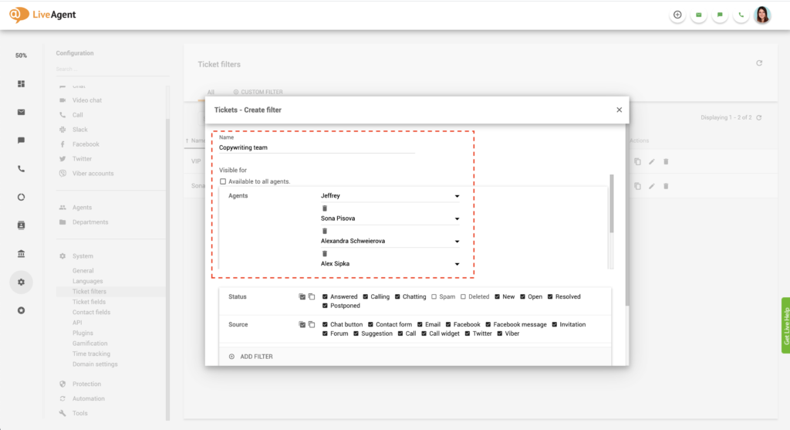Check the Spam status checkbox
The width and height of the screenshot is (790, 430).
click(434, 296)
